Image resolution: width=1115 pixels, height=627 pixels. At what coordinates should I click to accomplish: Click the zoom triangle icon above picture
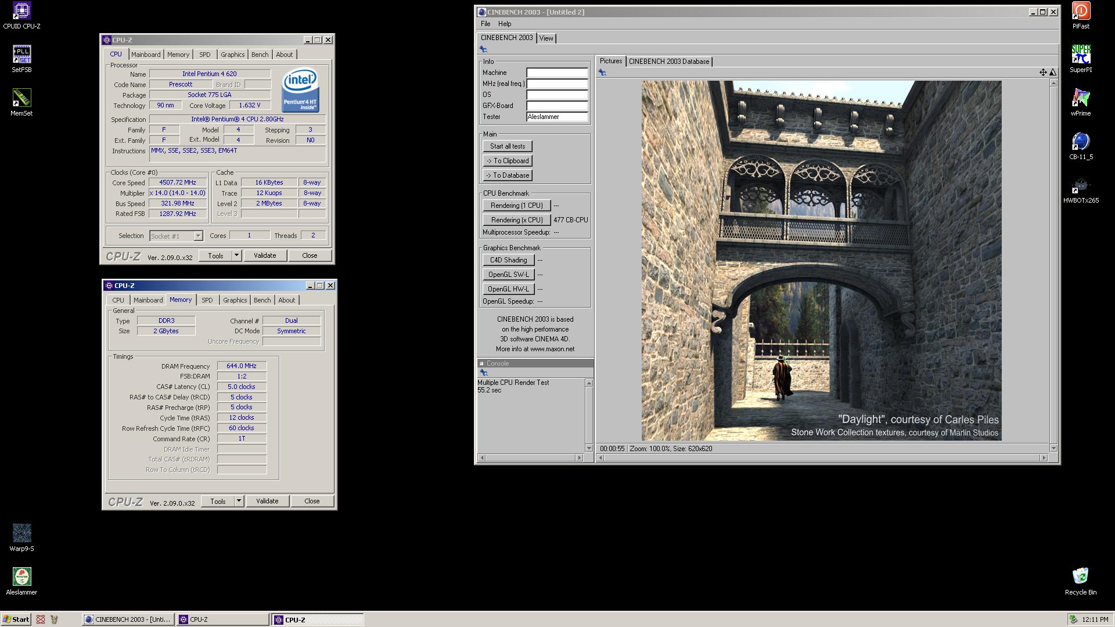pos(1053,72)
